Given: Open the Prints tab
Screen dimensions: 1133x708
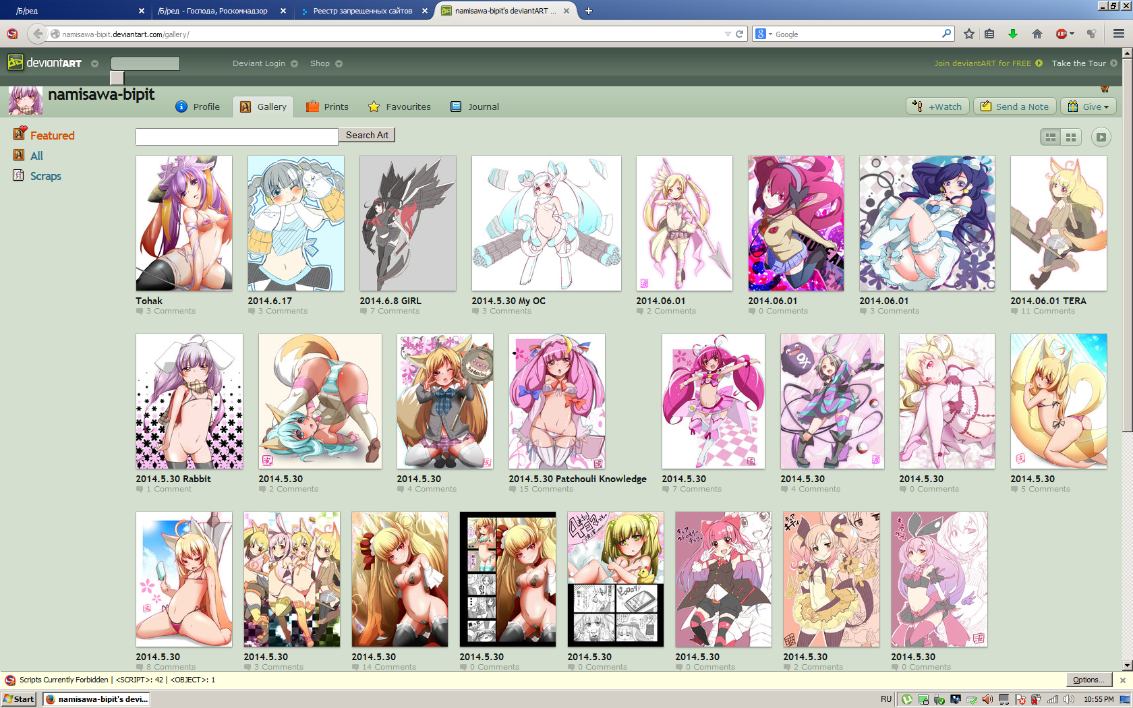Looking at the screenshot, I should click(x=327, y=107).
